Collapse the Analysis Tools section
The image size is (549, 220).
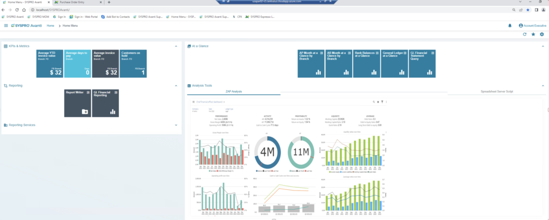[x=543, y=85]
